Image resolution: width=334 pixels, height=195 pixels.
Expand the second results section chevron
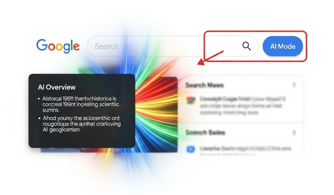click(294, 133)
